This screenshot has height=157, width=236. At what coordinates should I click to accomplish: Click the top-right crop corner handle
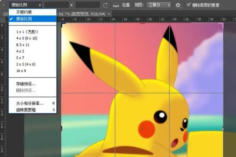tap(221, 25)
